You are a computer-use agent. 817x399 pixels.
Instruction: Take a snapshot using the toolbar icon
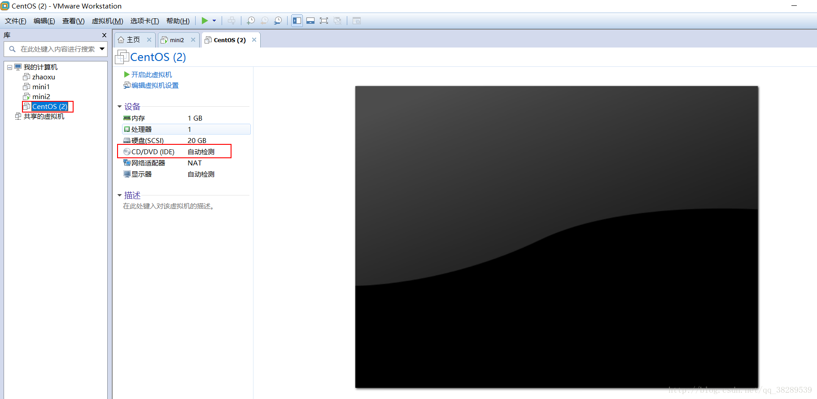[251, 21]
